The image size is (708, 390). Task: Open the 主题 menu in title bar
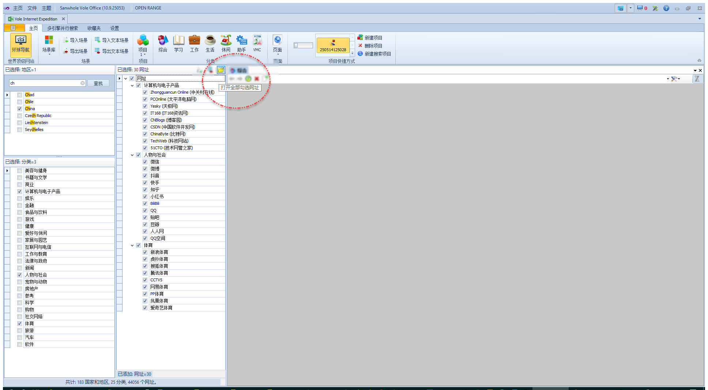[x=46, y=8]
